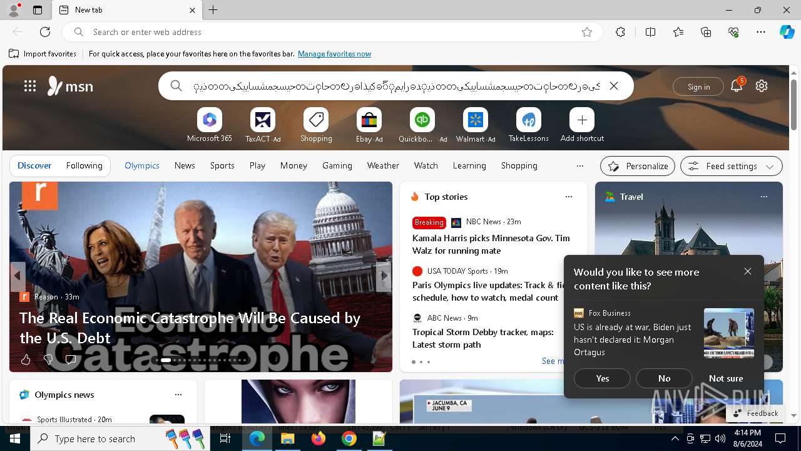
Task: Dislike the Economic Catastrophe story
Action: (48, 360)
